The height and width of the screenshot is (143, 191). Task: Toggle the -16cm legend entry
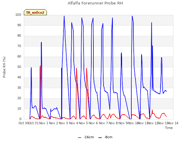click(x=86, y=137)
